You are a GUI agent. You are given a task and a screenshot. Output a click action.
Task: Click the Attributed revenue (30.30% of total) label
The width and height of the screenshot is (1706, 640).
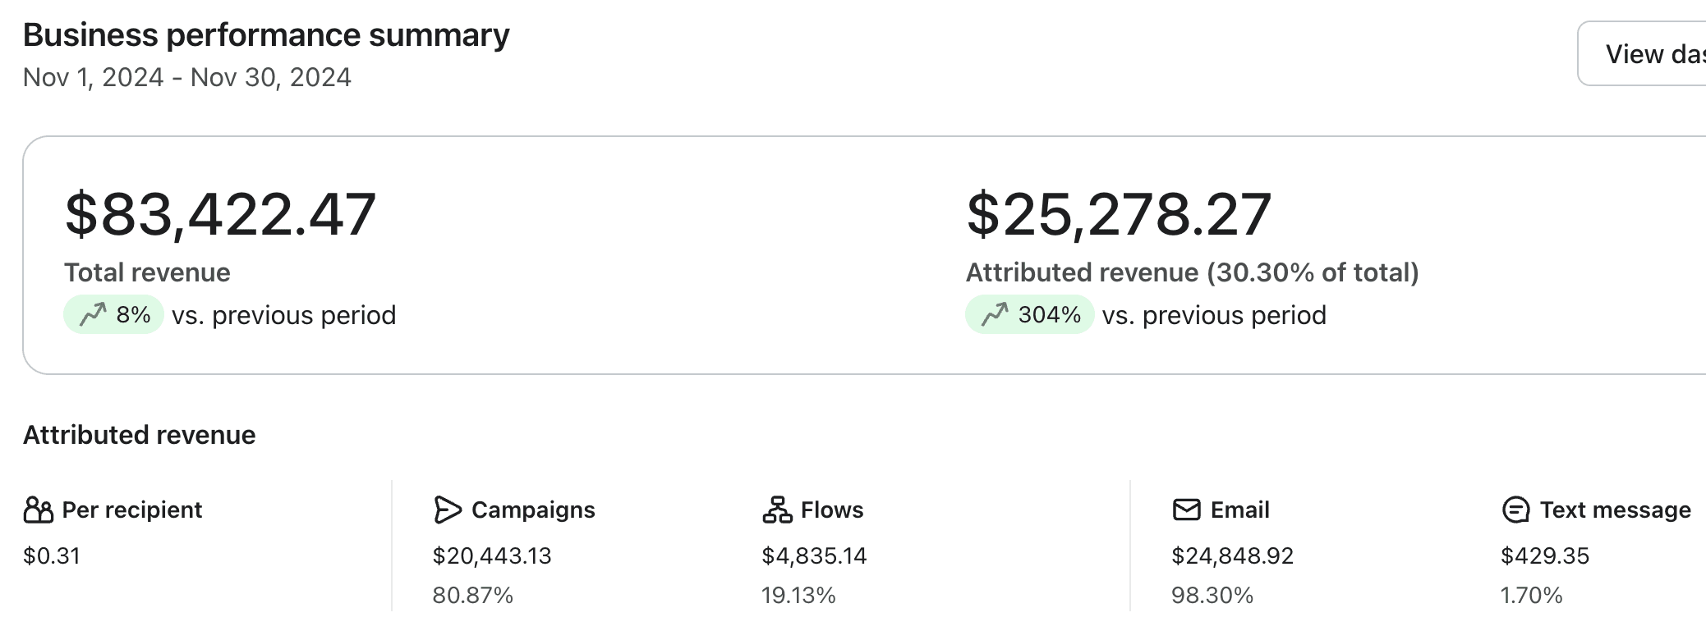tap(1192, 272)
